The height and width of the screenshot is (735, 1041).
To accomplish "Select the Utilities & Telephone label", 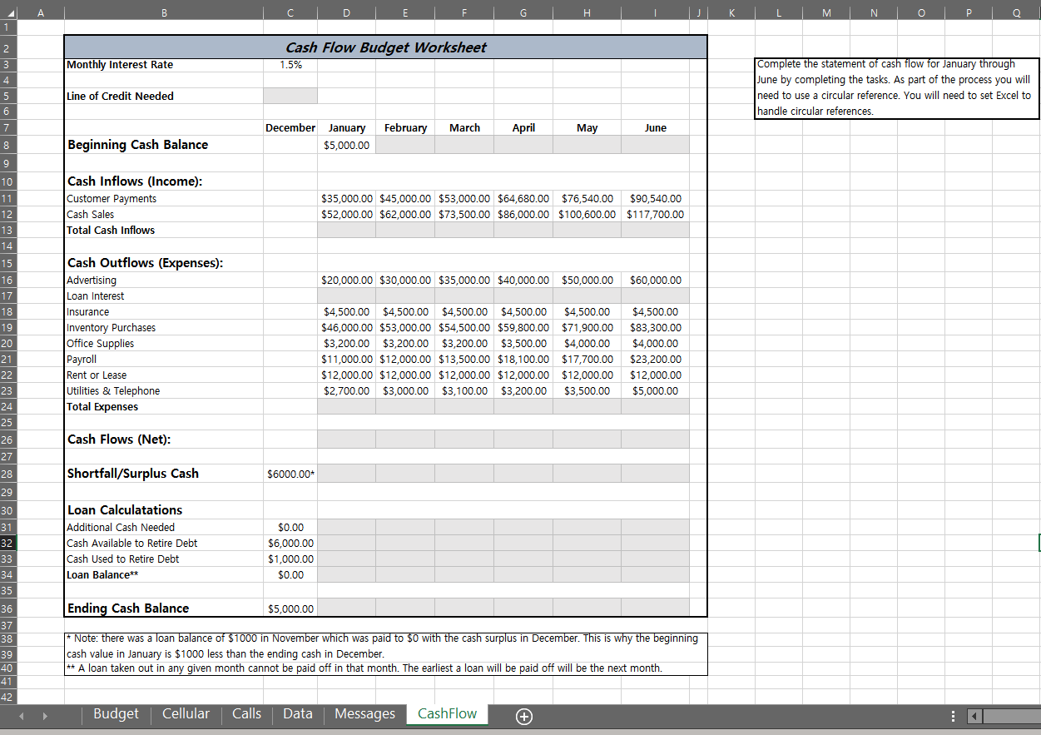I will point(113,391).
